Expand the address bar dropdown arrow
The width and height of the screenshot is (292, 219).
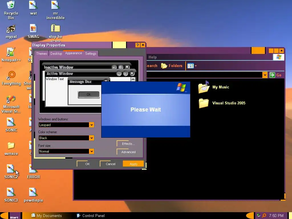tap(265, 75)
